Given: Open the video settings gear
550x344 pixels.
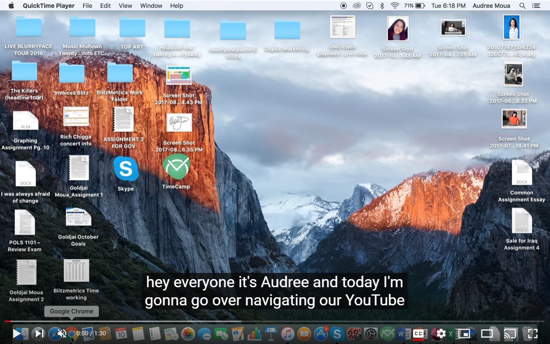Looking at the screenshot, I should 441,334.
